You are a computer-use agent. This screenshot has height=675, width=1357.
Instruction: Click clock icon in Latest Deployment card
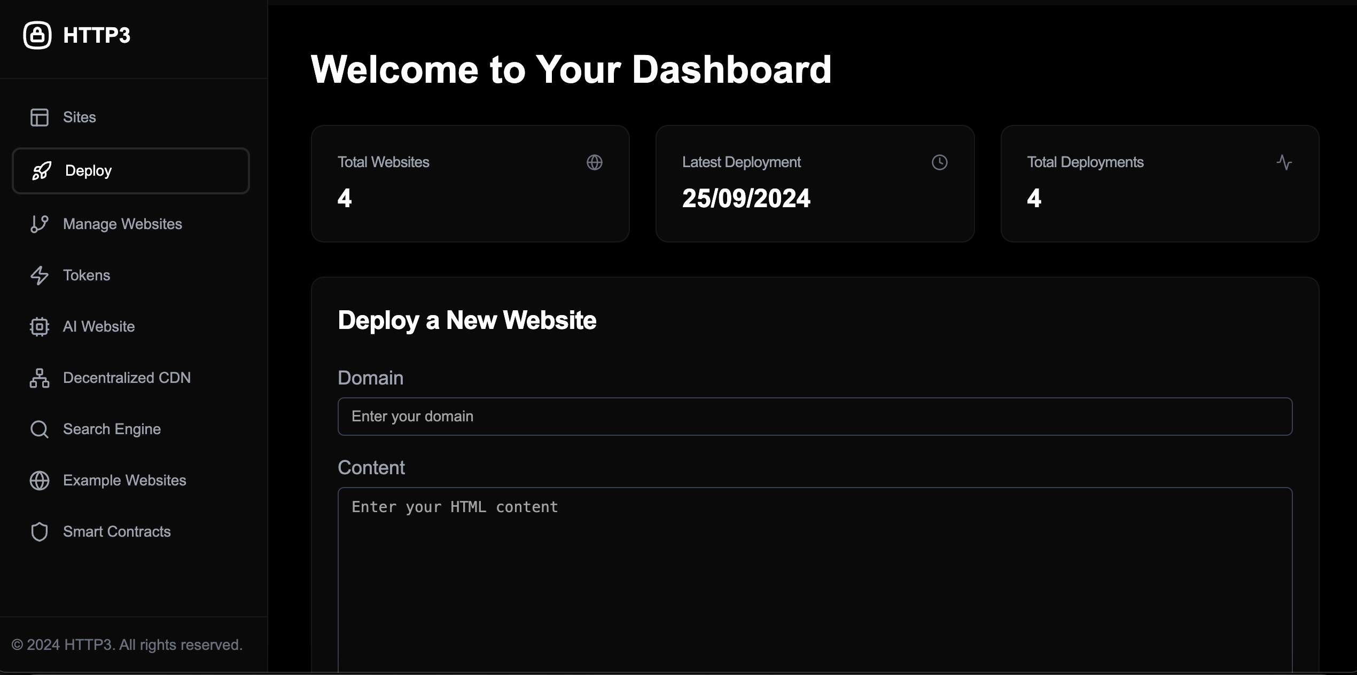[939, 162]
